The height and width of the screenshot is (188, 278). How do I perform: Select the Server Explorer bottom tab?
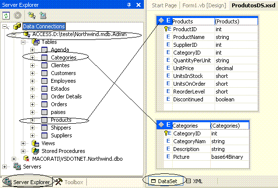(27, 182)
